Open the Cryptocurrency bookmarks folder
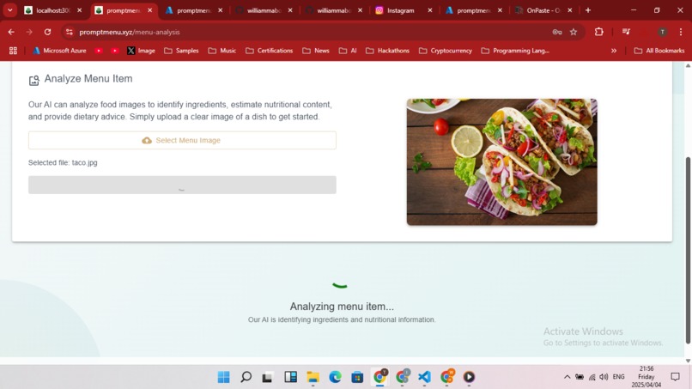The image size is (692, 389). tap(446, 51)
